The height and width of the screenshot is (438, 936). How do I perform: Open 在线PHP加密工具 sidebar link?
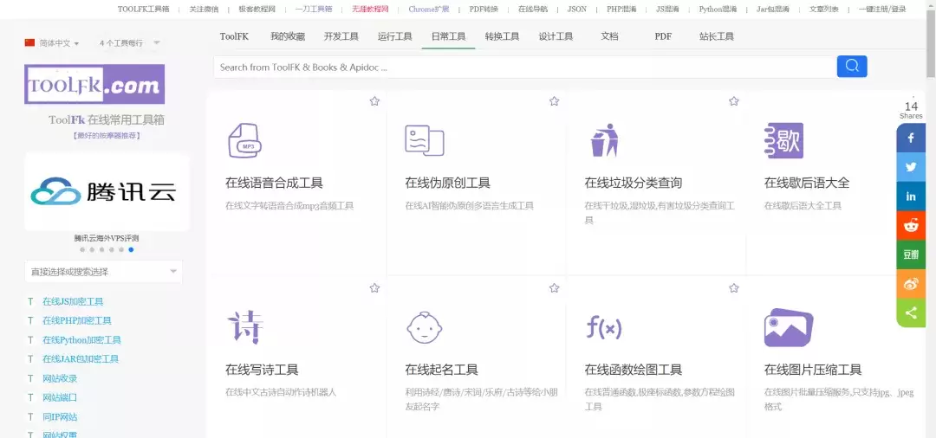(x=77, y=320)
